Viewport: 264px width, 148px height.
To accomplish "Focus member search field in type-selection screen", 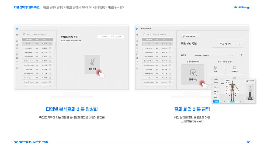I will [37, 34].
